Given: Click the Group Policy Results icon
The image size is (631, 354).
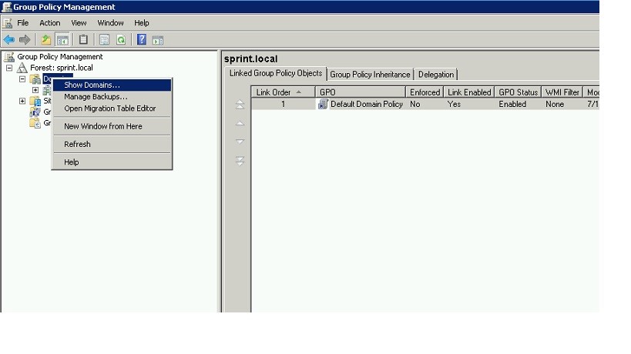Looking at the screenshot, I should click(x=35, y=122).
